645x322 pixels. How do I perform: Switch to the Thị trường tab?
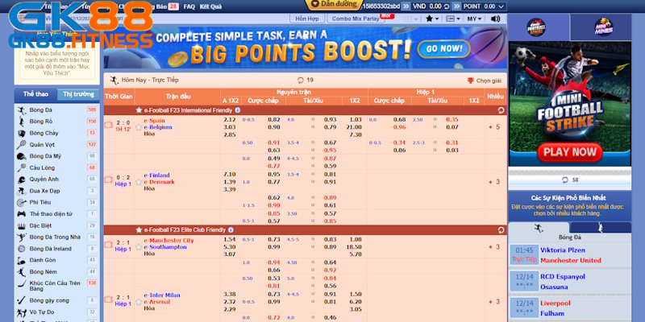coord(78,94)
